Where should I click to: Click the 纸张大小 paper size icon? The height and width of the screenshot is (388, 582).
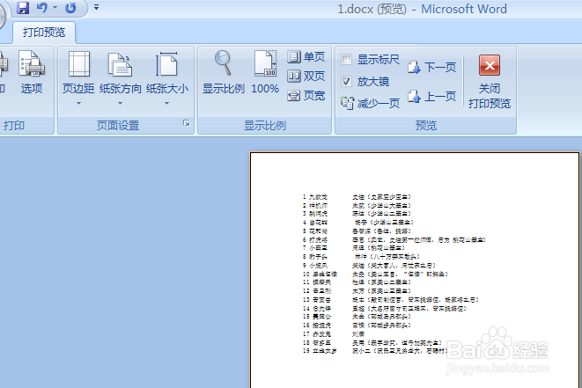[166, 64]
